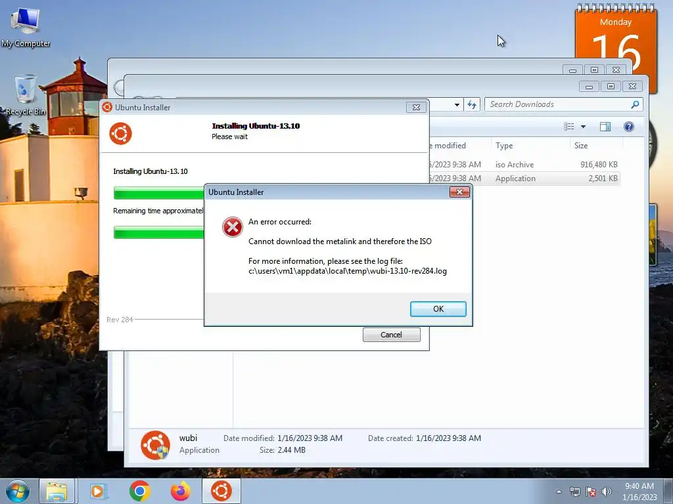Click the wubi icon in details pane
Screen dimensions: 673x504
155,445
